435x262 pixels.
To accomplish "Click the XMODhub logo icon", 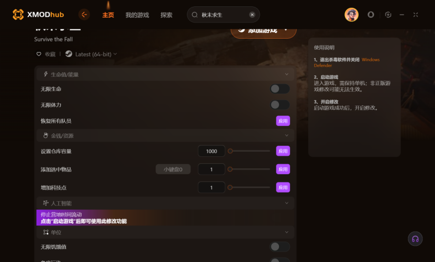I will coord(18,15).
